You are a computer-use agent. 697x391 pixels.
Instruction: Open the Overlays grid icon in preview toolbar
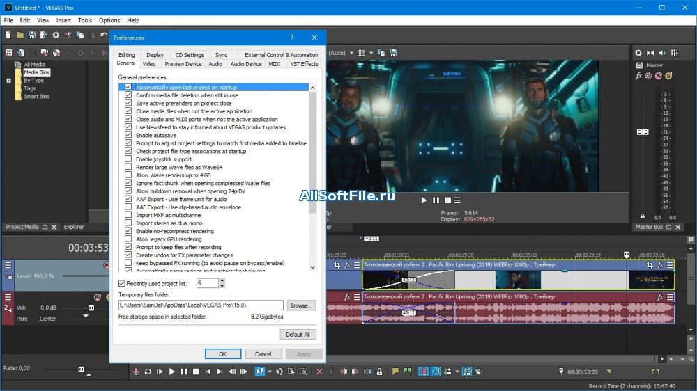coord(361,53)
